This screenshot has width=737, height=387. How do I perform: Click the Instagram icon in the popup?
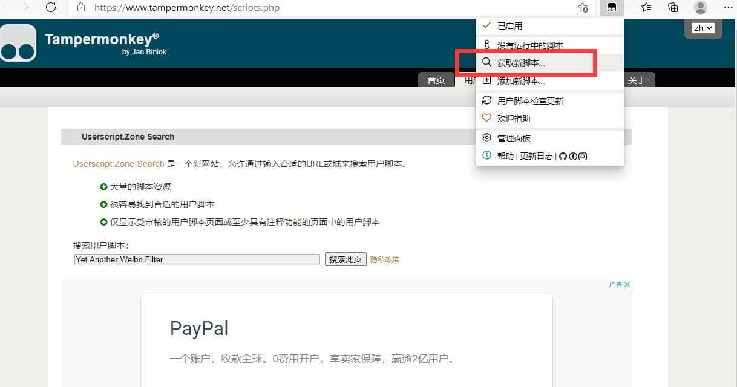click(583, 156)
